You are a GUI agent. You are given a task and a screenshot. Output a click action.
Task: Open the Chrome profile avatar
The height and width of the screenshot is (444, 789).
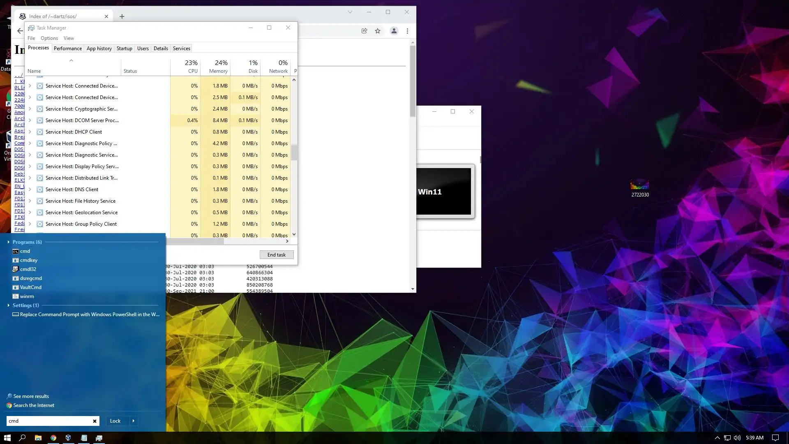(394, 31)
